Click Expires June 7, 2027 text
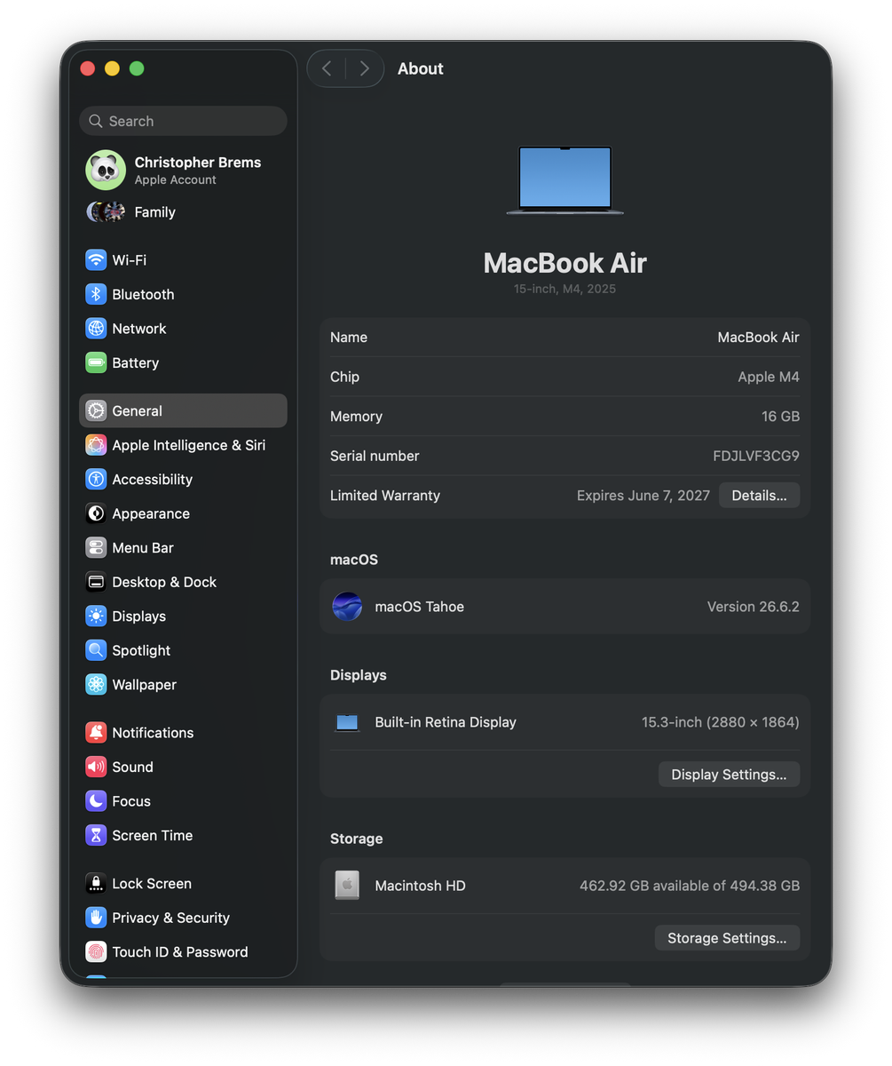Viewport: 892px width, 1066px height. [643, 496]
